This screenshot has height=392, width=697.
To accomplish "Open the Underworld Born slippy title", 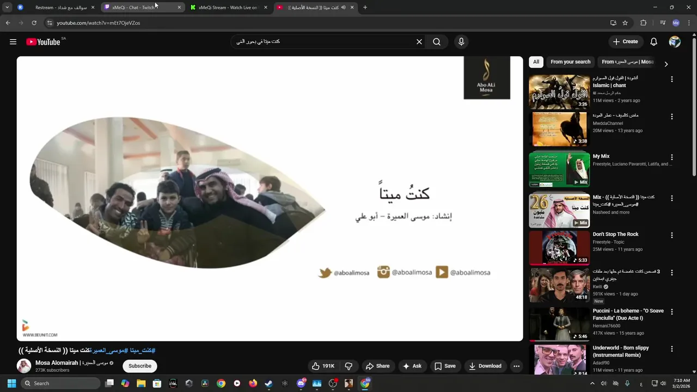I will point(621,351).
